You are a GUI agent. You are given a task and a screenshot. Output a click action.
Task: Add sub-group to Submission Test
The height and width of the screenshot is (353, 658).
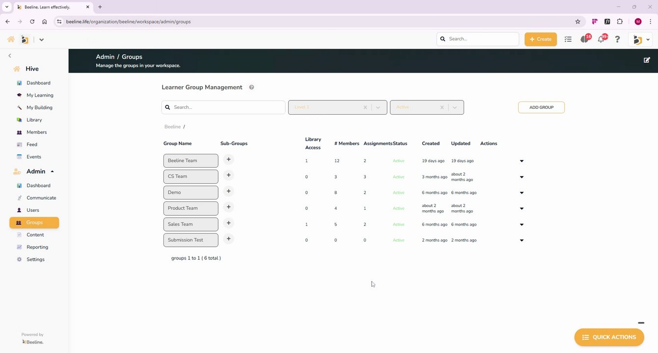tap(228, 239)
